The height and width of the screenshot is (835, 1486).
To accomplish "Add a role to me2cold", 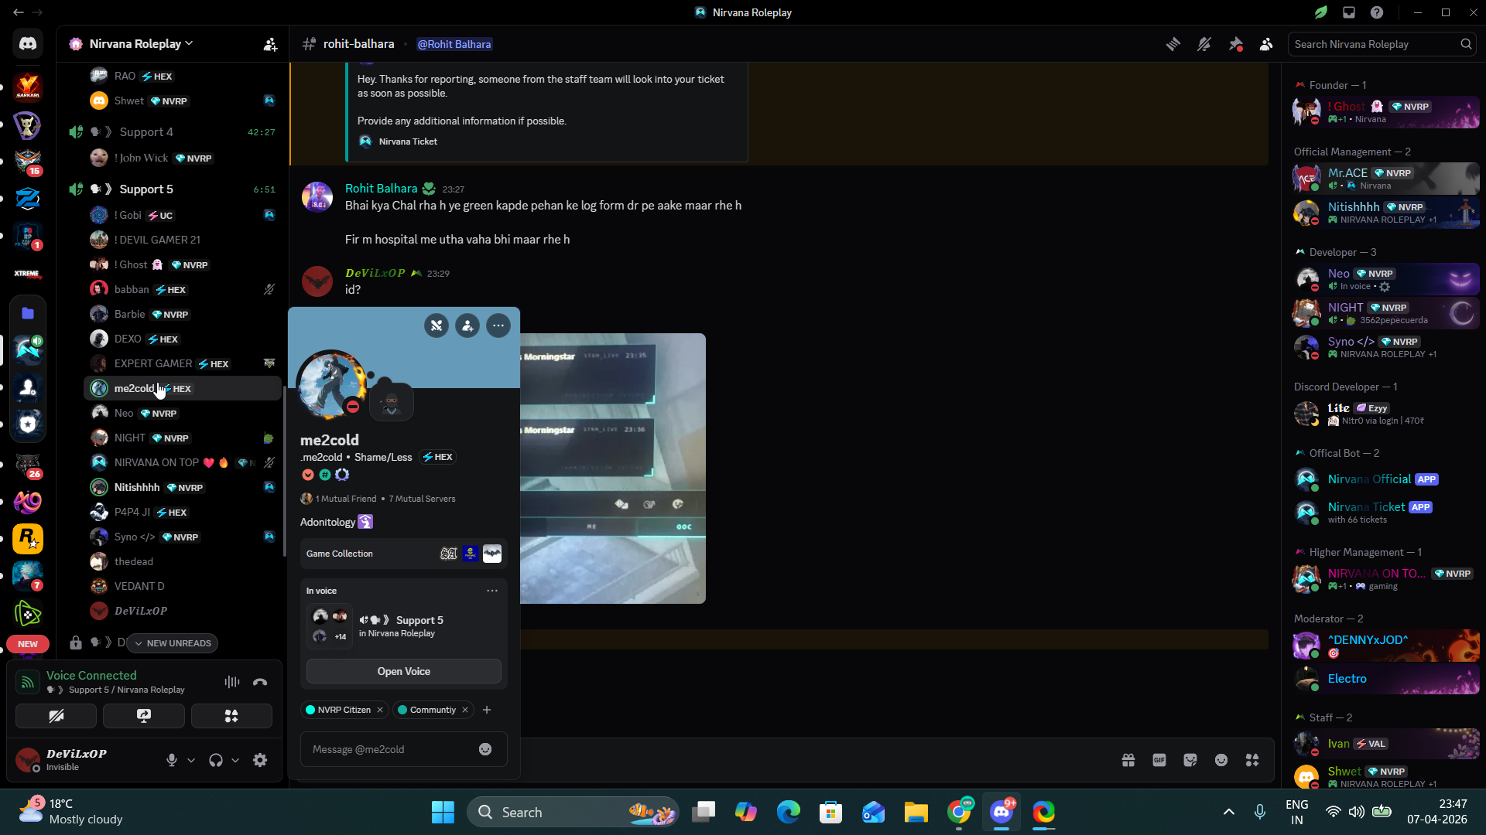I will tap(487, 710).
